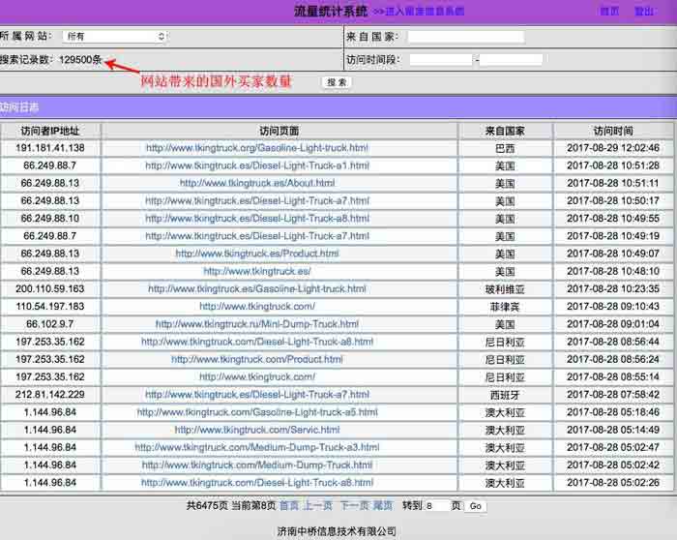Viewport: 677px width, 540px height.
Task: Open the Medium-Dump-Truck-a3.html link
Action: click(x=256, y=447)
